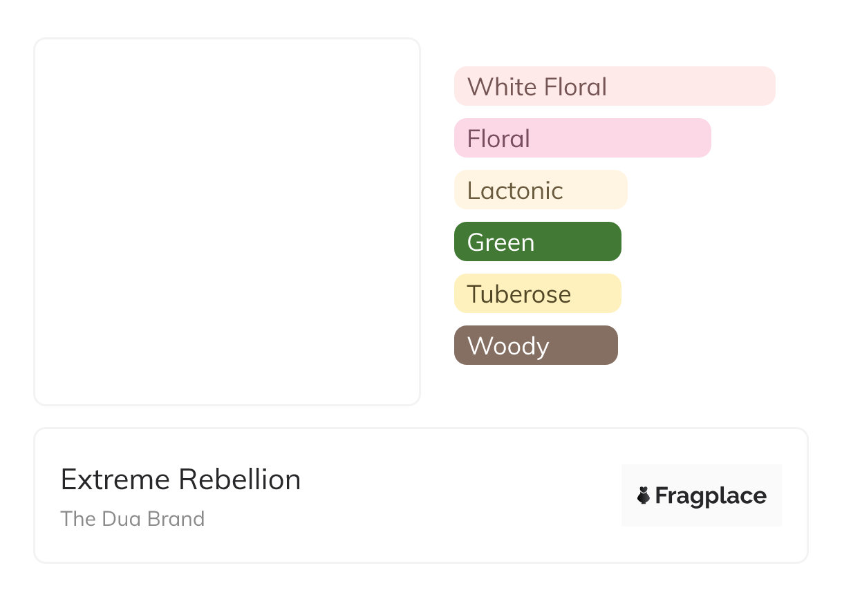Open the Extreme Rebellion title
This screenshot has height=597, width=842.
180,480
